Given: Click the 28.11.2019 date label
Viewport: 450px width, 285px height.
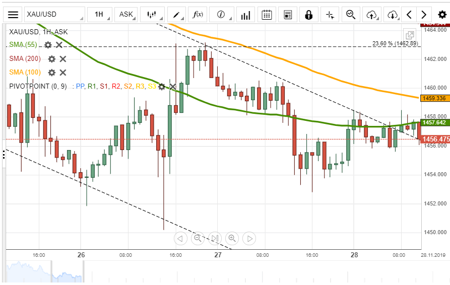Looking at the screenshot, I should tap(433, 255).
